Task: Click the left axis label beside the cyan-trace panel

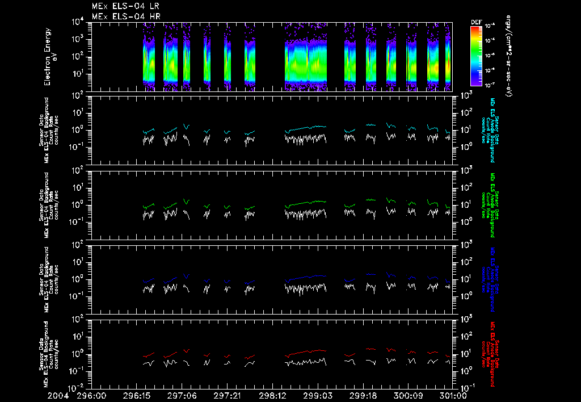Action: 49,130
